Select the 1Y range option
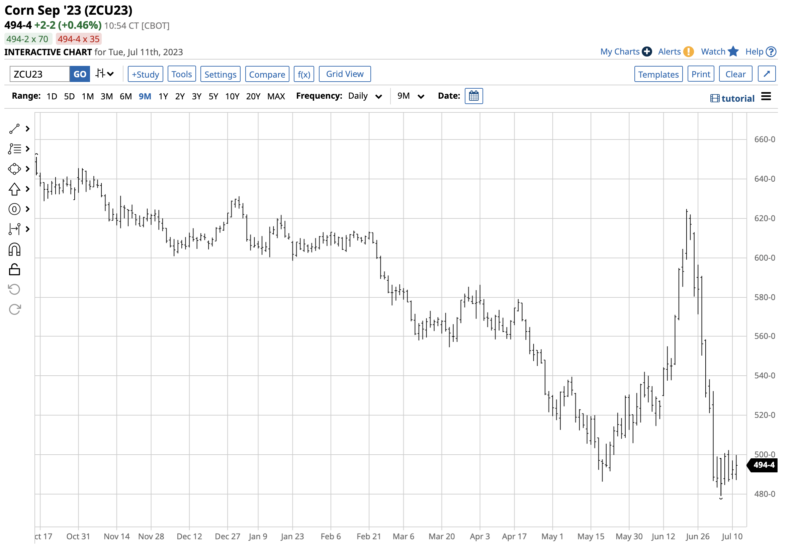The height and width of the screenshot is (554, 793). coord(163,96)
